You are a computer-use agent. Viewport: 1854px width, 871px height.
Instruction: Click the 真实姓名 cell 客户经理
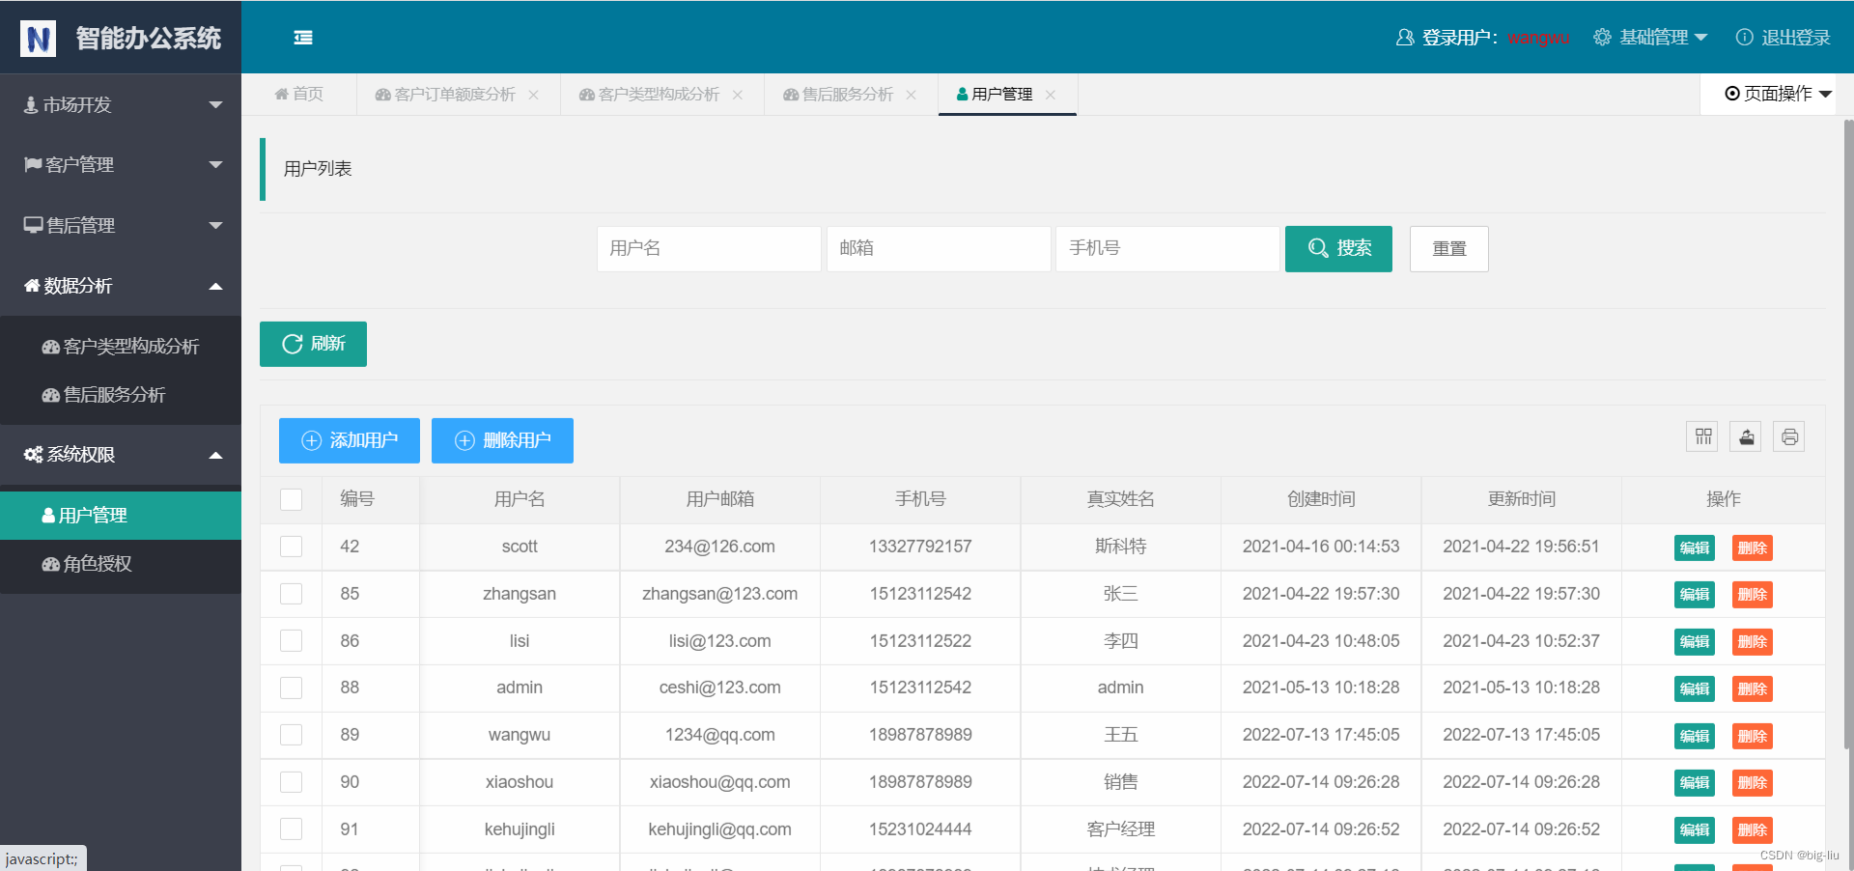tap(1120, 829)
